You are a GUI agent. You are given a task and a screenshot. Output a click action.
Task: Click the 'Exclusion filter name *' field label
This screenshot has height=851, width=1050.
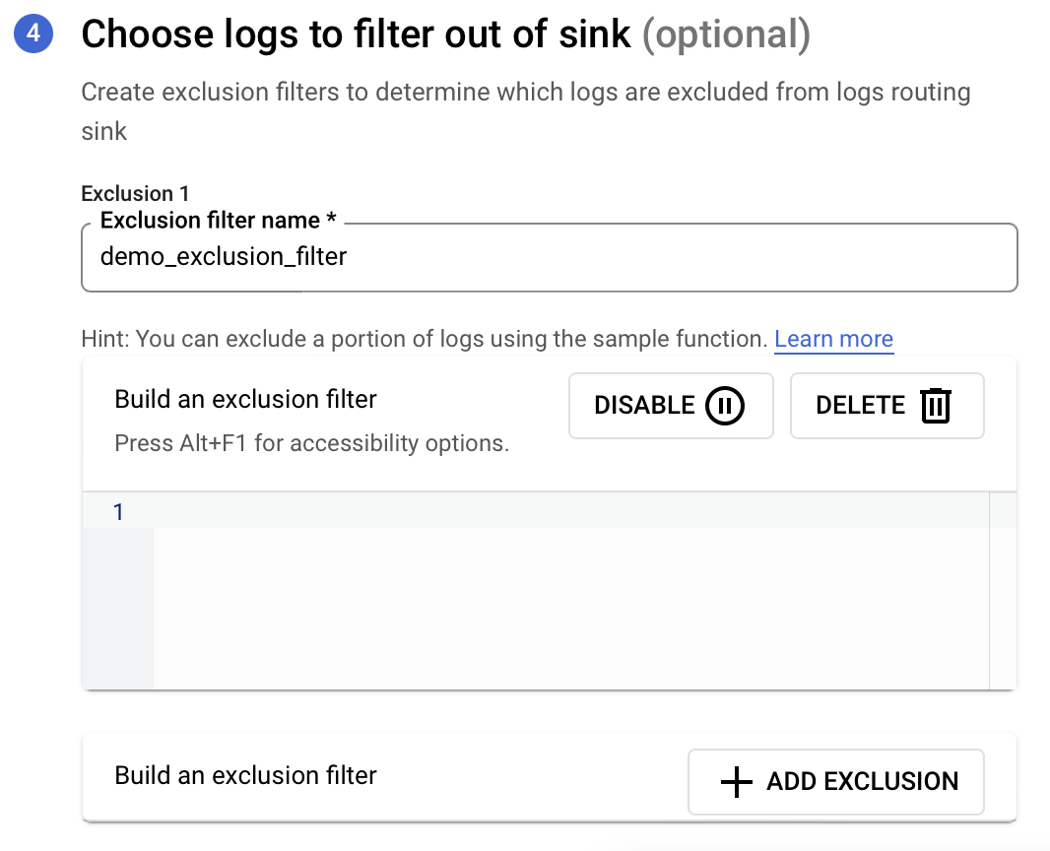click(219, 221)
